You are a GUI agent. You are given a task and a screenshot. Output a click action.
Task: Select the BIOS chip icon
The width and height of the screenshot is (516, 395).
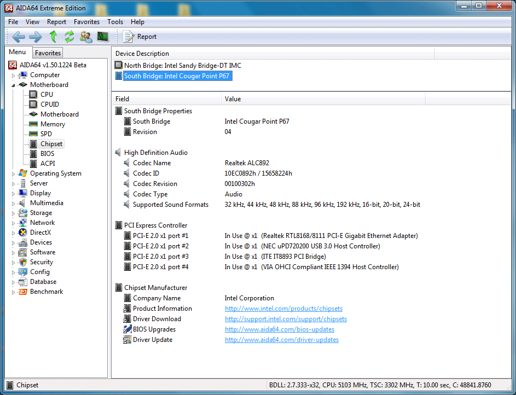click(33, 154)
